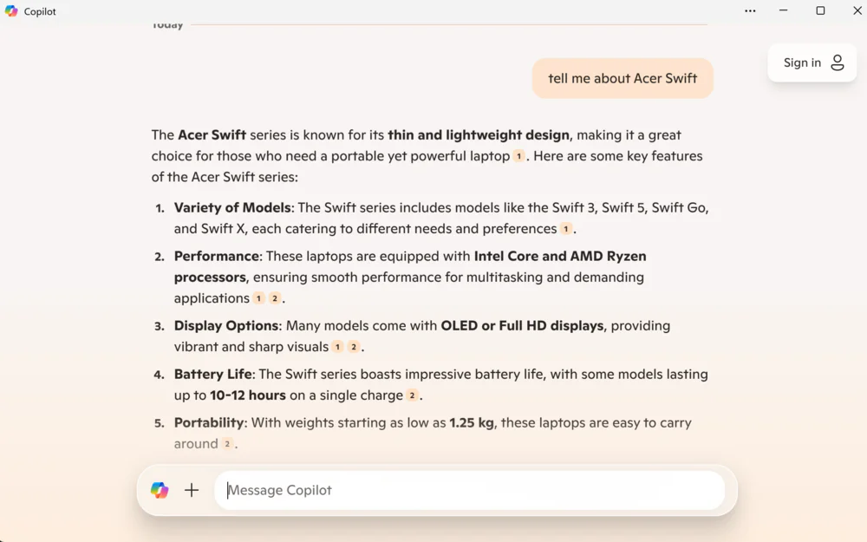Open citation 1 in Display Options item
Image resolution: width=867 pixels, height=542 pixels.
point(338,347)
